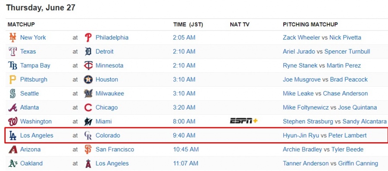Click the Oakland Athletics logo icon

click(13, 163)
